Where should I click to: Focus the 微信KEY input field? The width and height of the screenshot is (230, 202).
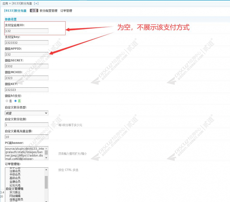27,90
